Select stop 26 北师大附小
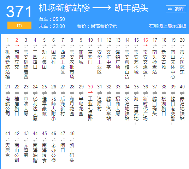This screenshot has width=189, height=169. pyautogui.click(x=53, y=109)
